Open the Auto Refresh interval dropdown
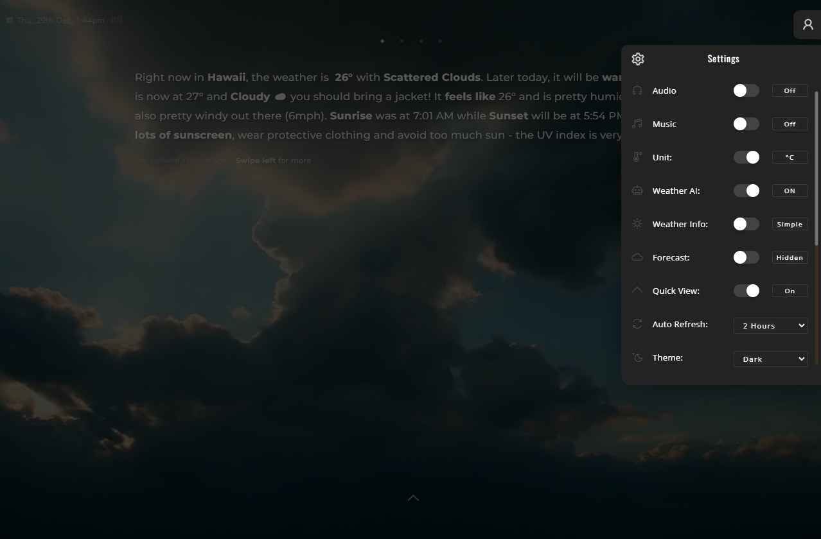821x539 pixels. click(770, 325)
